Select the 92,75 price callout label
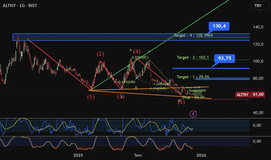 (x=224, y=58)
